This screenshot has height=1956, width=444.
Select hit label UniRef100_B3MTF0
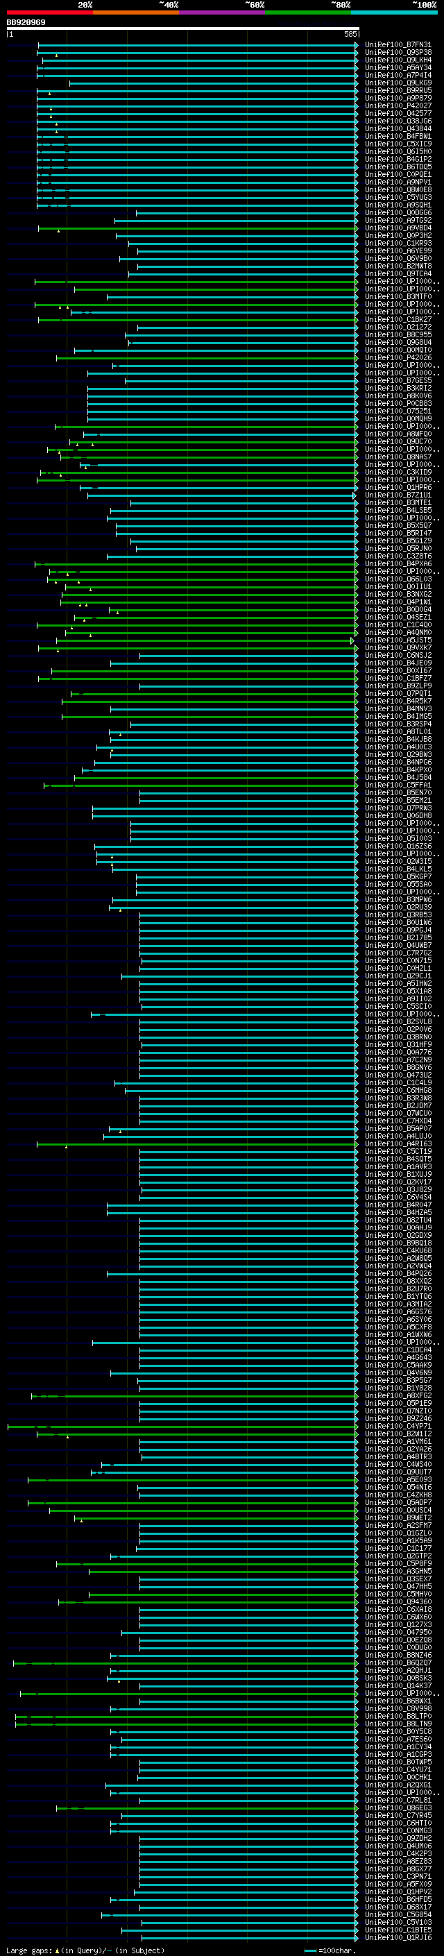pos(398,297)
